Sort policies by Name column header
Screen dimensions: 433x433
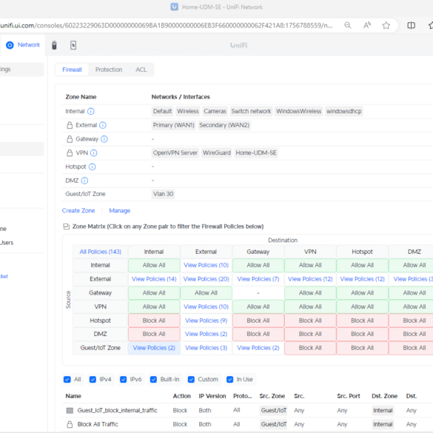coord(73,396)
